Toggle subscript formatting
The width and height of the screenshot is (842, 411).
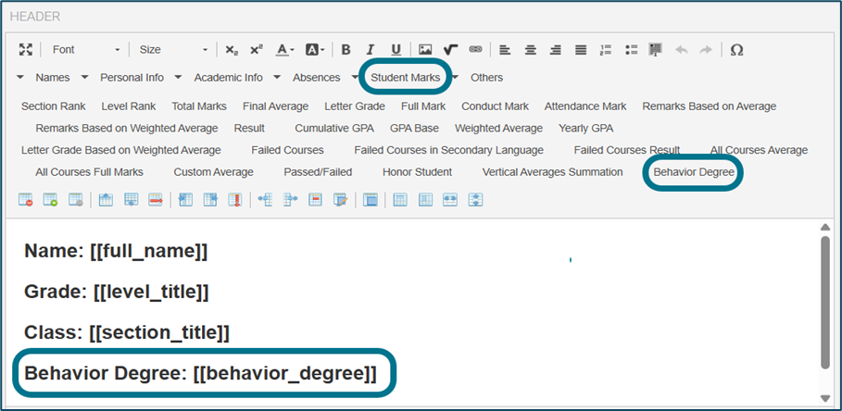click(x=232, y=49)
